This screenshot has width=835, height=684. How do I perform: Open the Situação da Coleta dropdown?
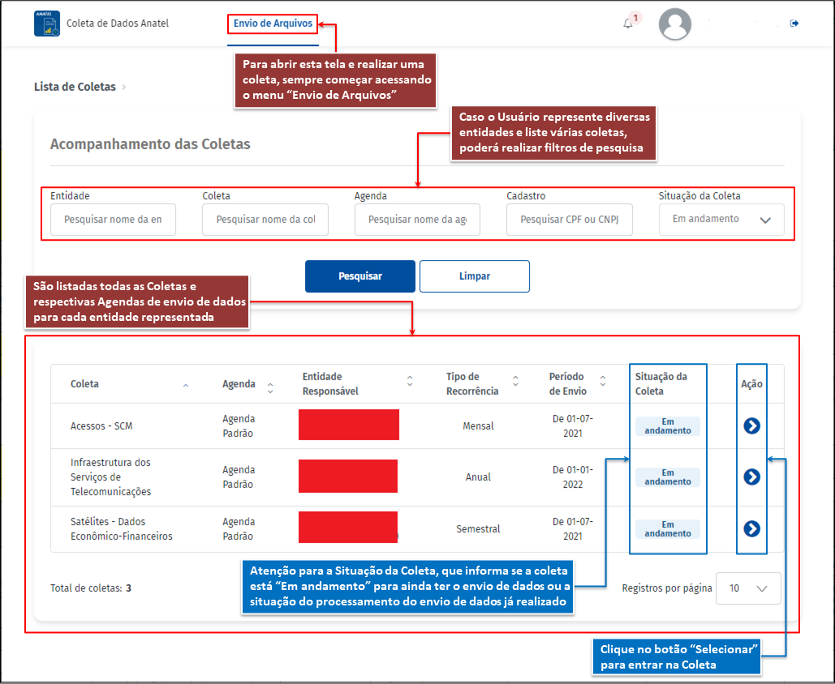tap(721, 220)
